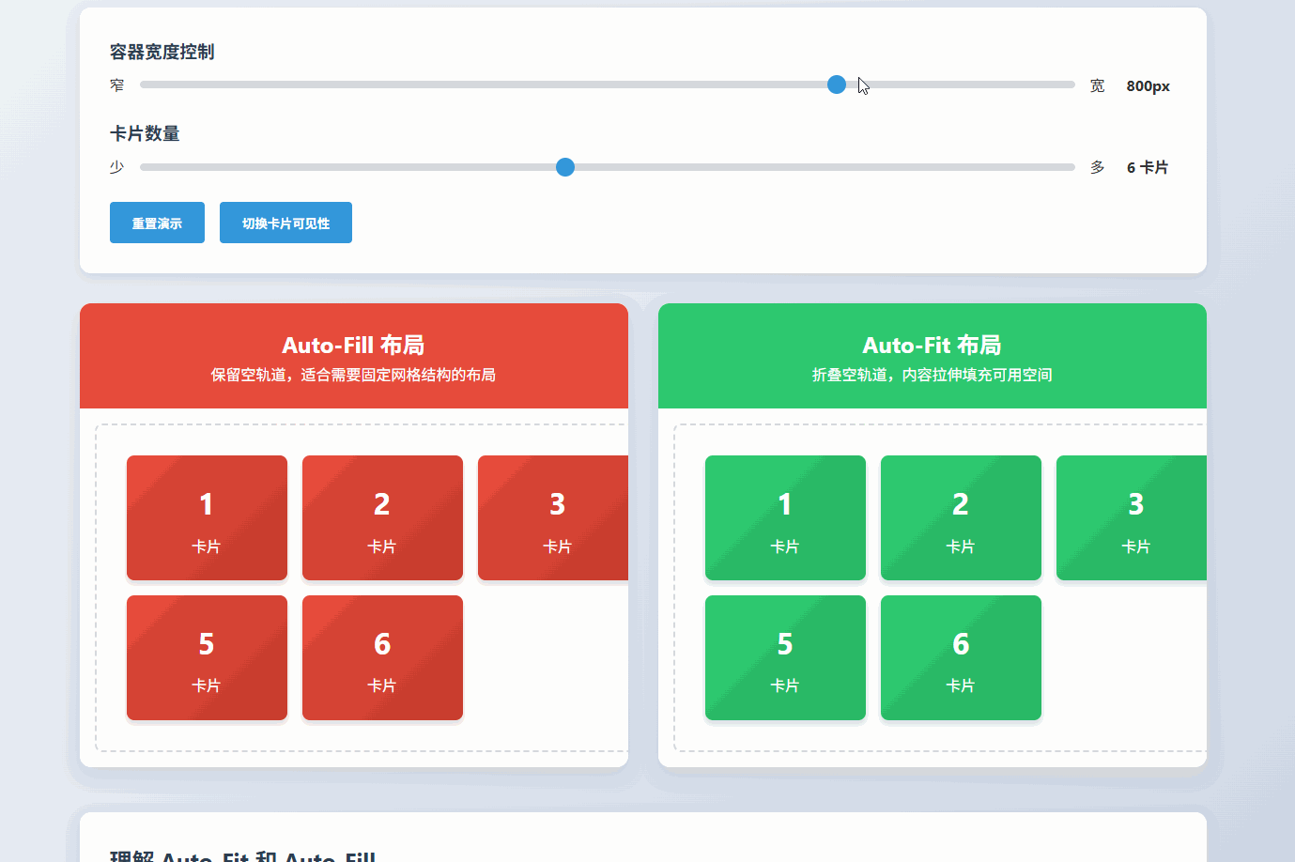Select red card 6 in Auto-Fill
The image size is (1295, 862).
[x=382, y=657]
